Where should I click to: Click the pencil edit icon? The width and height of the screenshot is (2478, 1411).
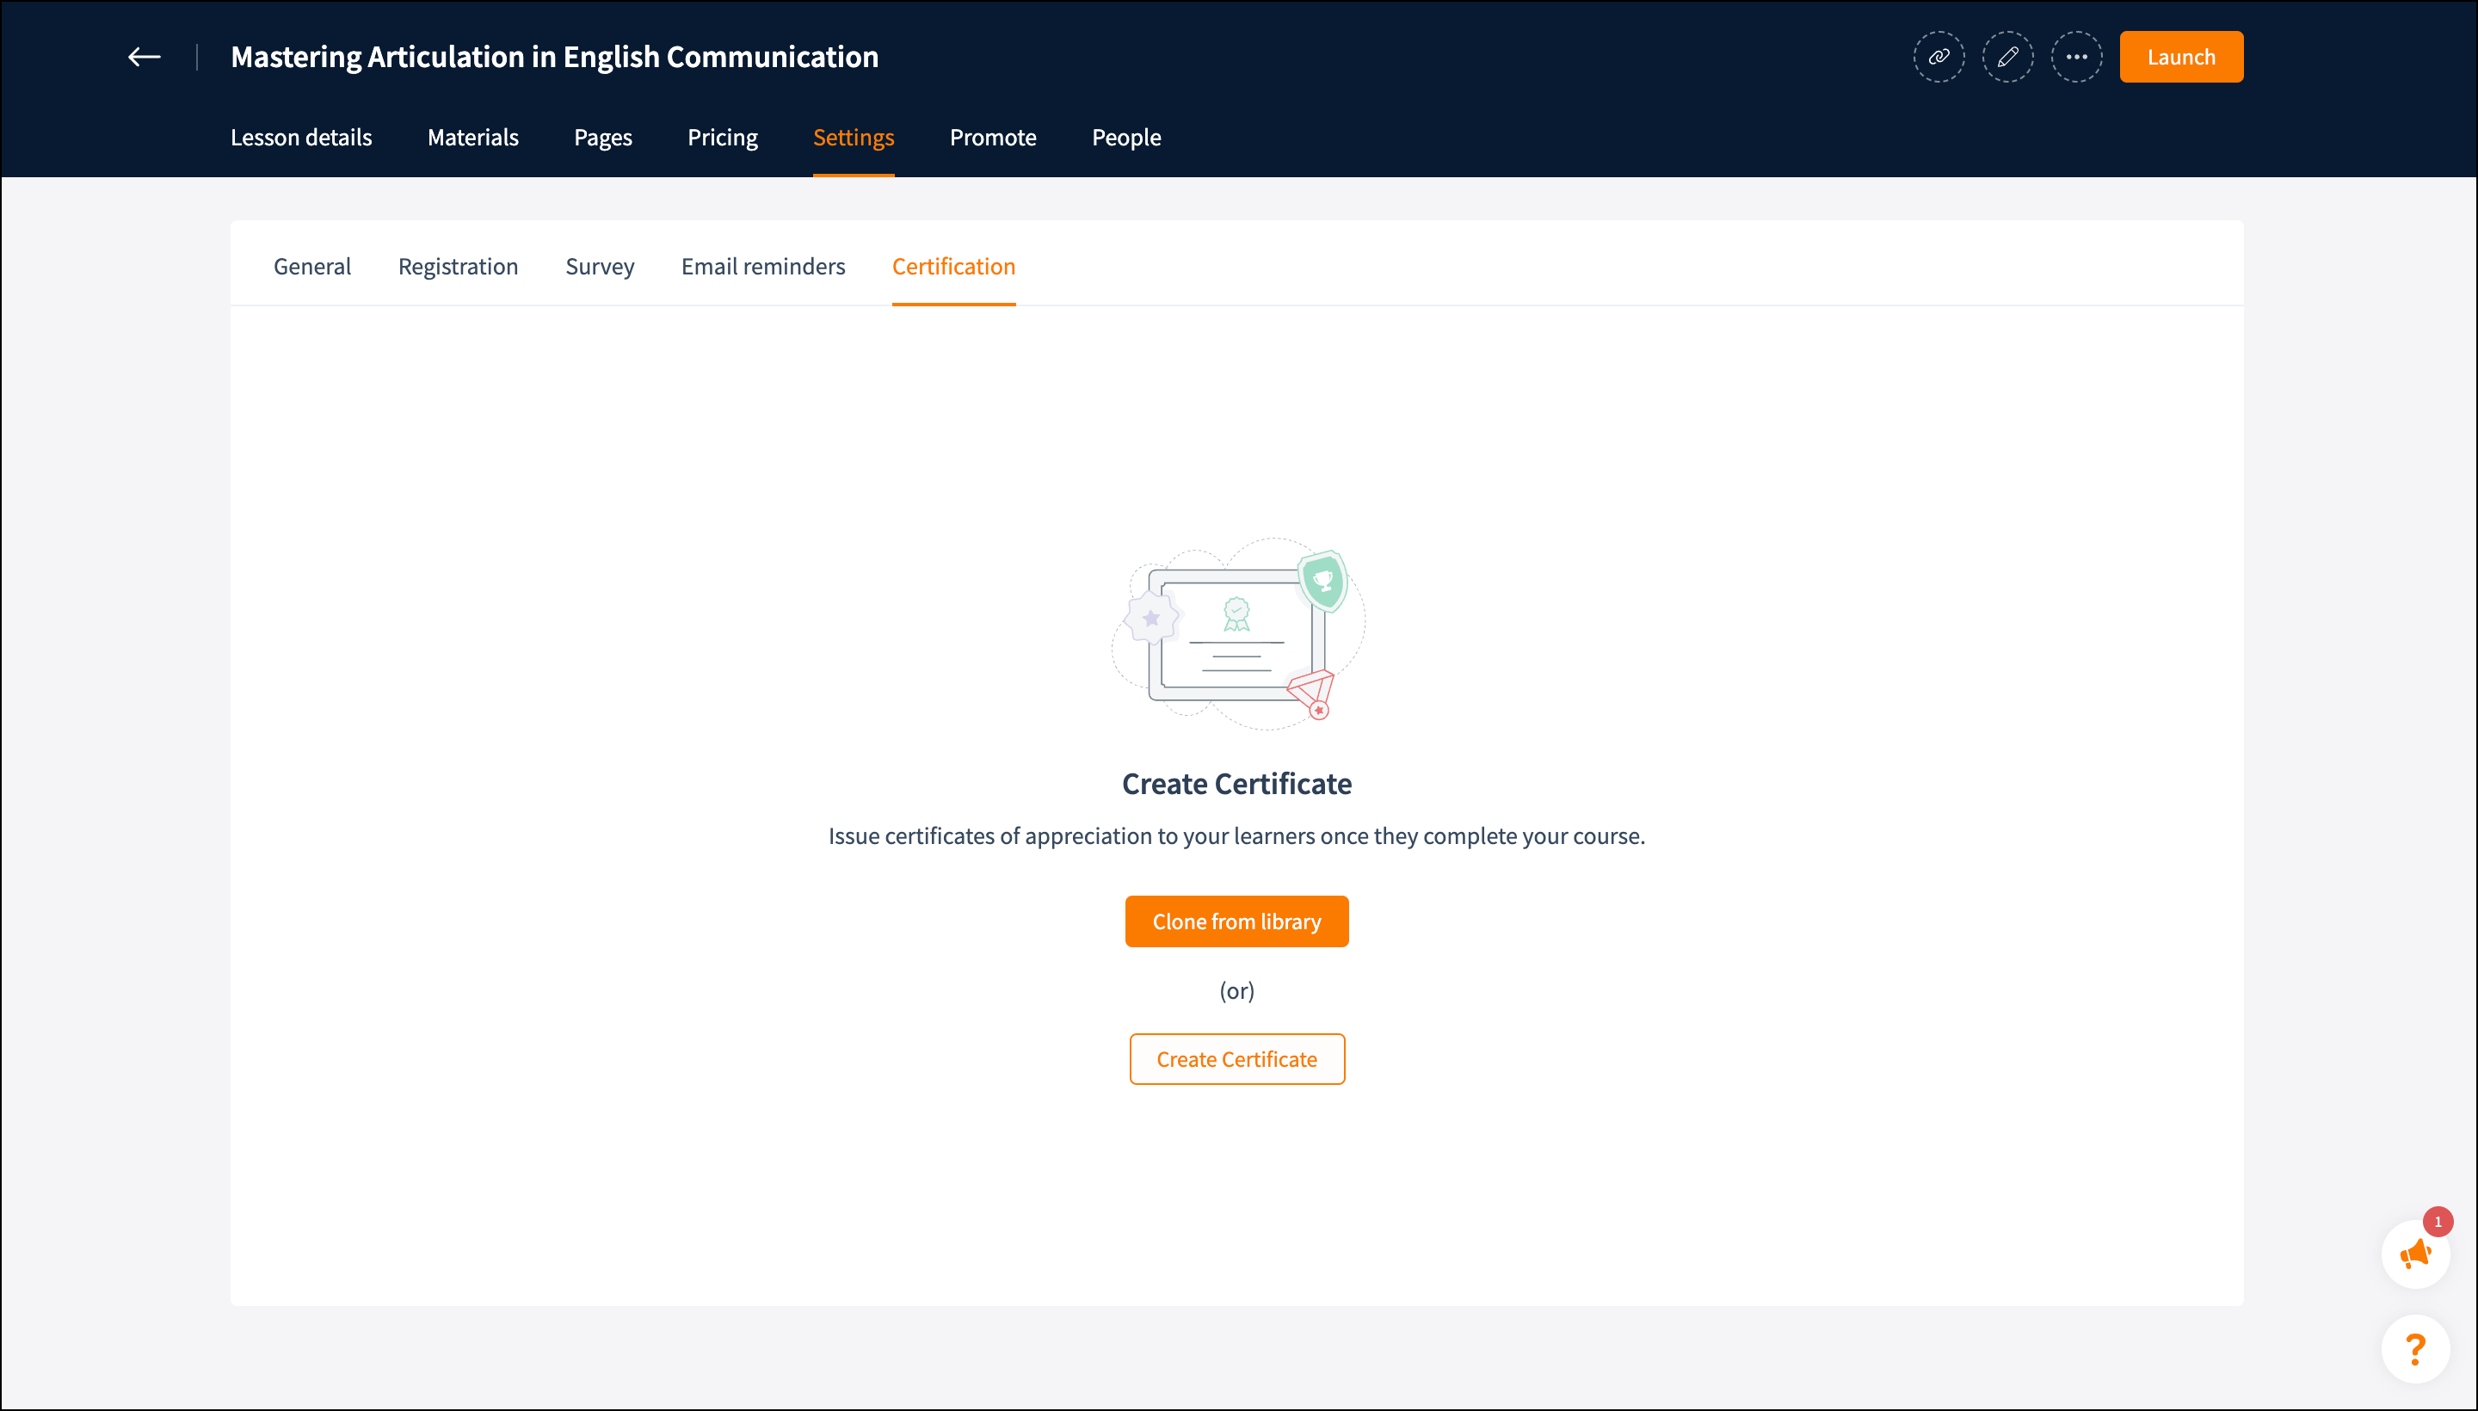click(x=2007, y=57)
